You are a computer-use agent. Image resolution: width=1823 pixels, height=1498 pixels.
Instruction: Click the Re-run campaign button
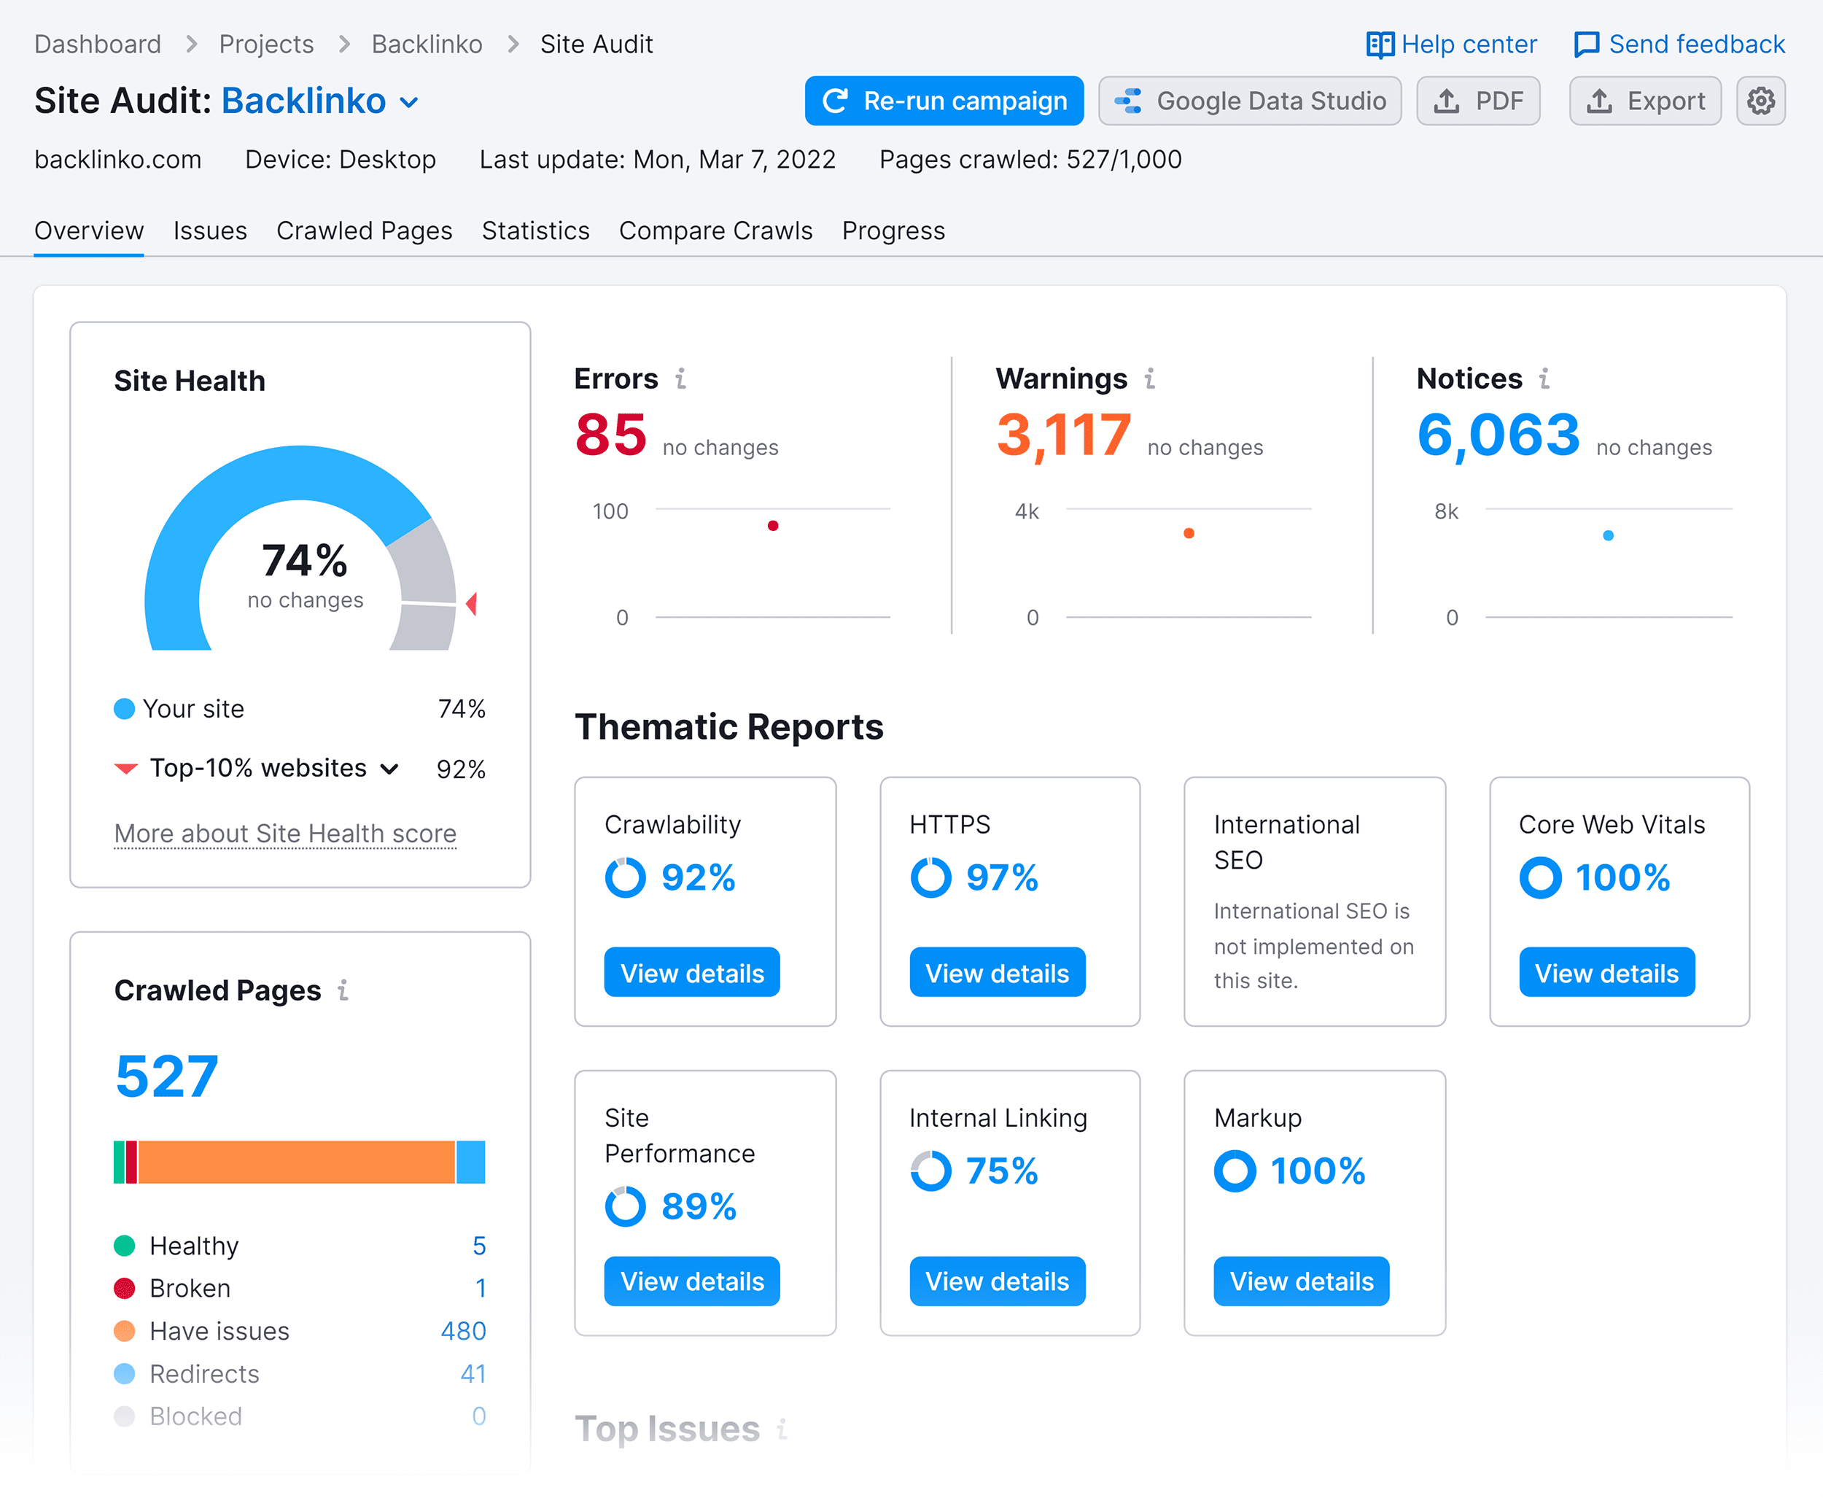[x=944, y=101]
